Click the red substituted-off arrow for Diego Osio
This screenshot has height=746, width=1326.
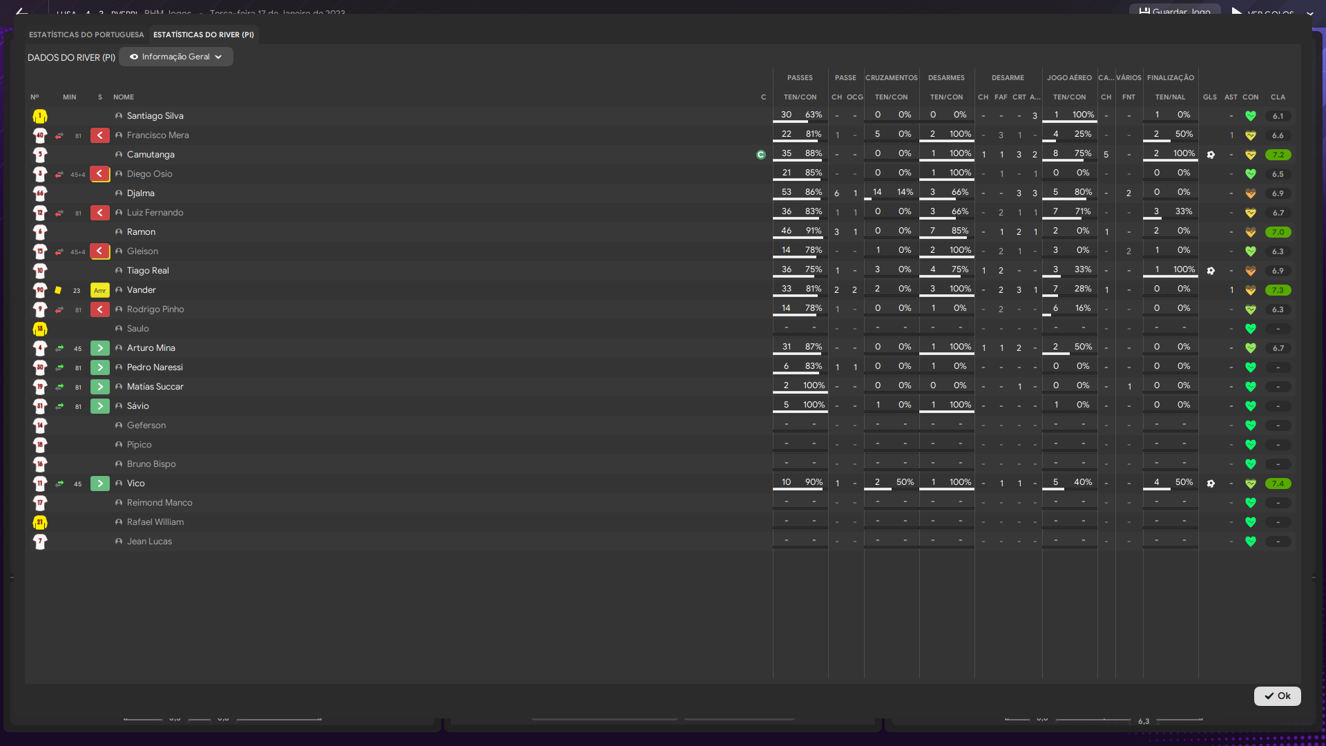(x=100, y=174)
